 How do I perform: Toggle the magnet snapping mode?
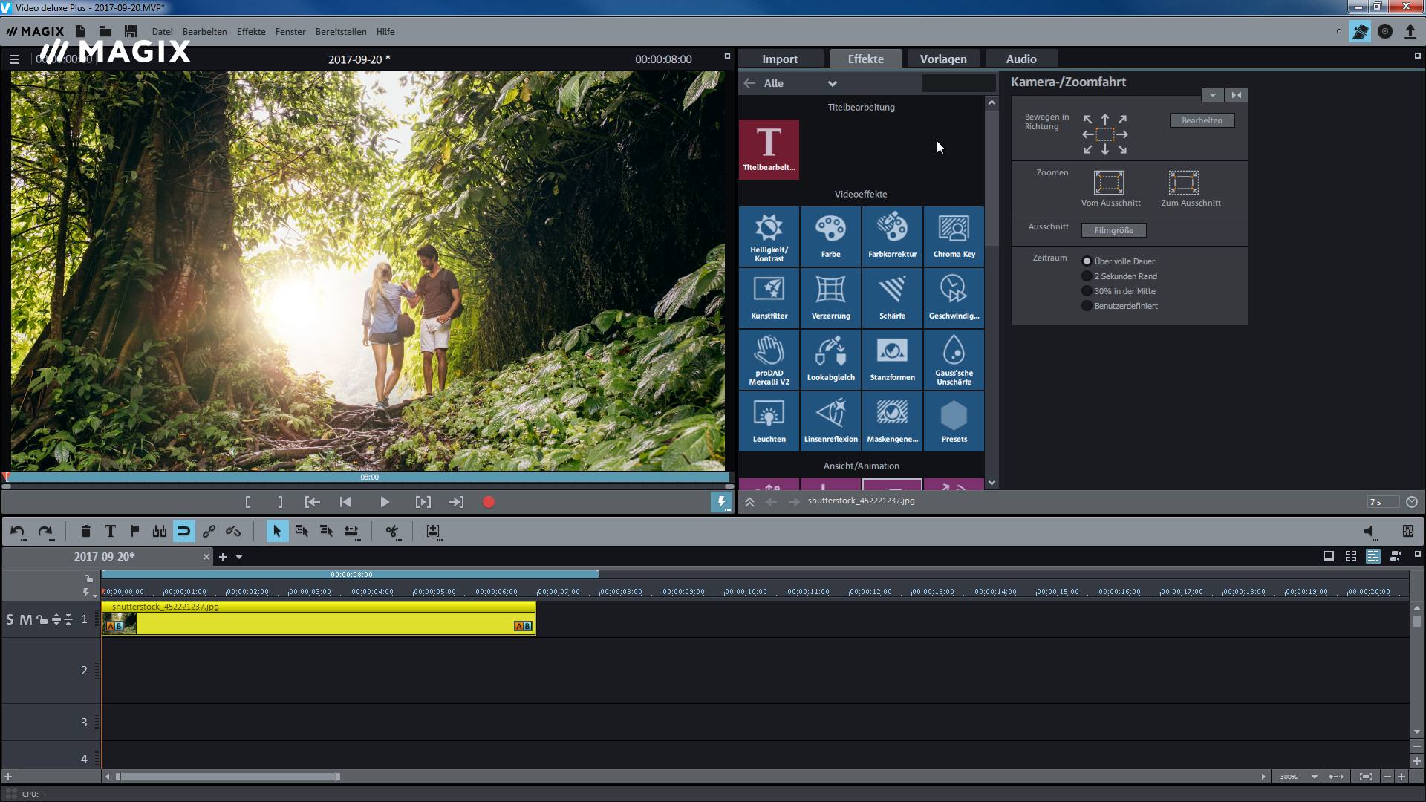[x=184, y=532]
